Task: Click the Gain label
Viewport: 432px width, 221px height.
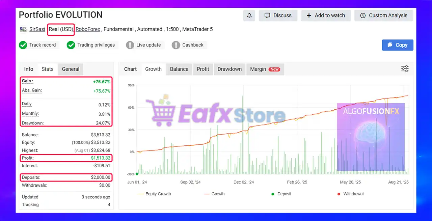Action: [x=28, y=81]
